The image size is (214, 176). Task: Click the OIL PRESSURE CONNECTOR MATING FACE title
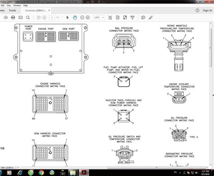pos(179,119)
